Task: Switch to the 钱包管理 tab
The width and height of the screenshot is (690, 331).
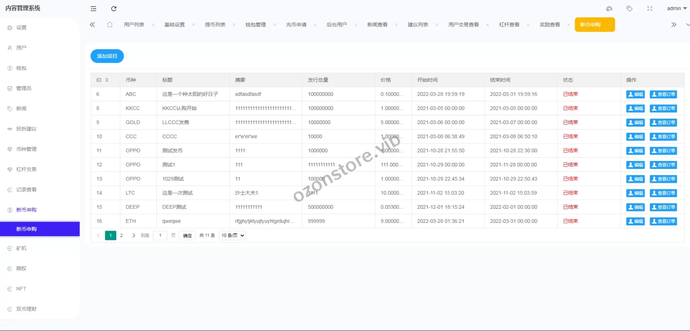Action: (256, 25)
